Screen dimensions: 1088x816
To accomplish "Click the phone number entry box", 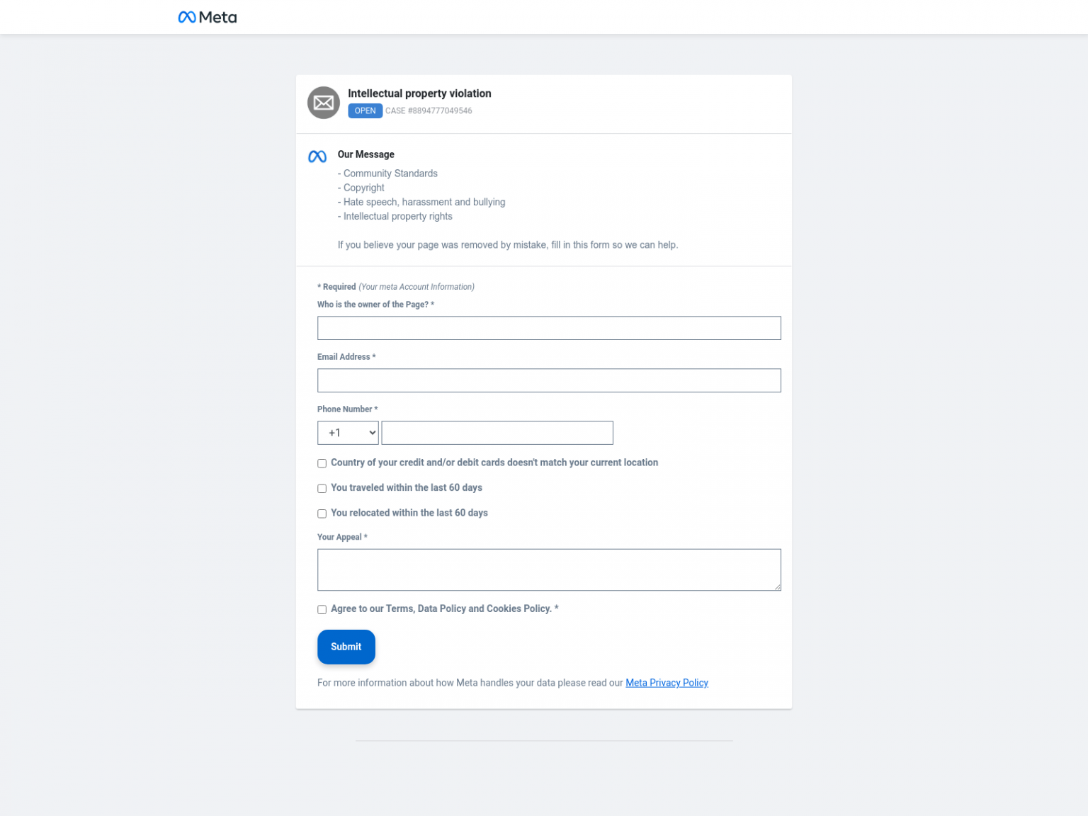I will point(497,432).
